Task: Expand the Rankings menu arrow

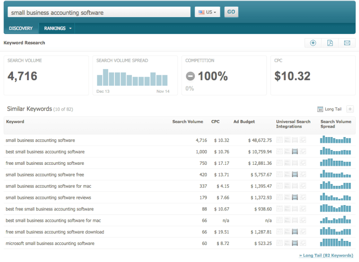Action: click(x=70, y=29)
